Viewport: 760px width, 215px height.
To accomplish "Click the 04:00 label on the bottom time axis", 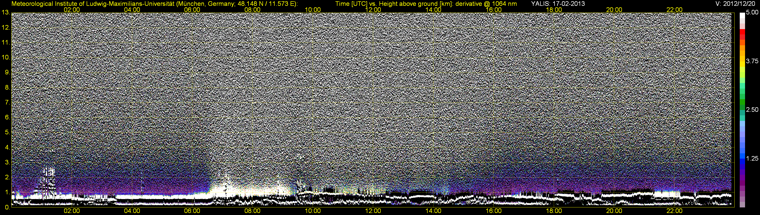I will pos(132,211).
